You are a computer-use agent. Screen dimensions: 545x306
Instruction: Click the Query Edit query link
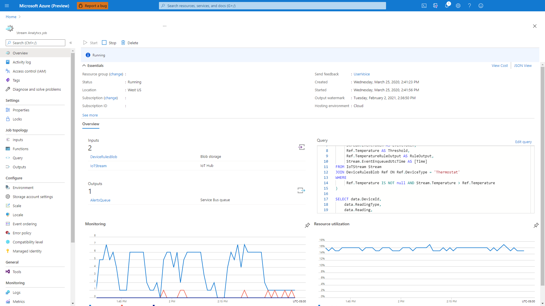coord(523,142)
